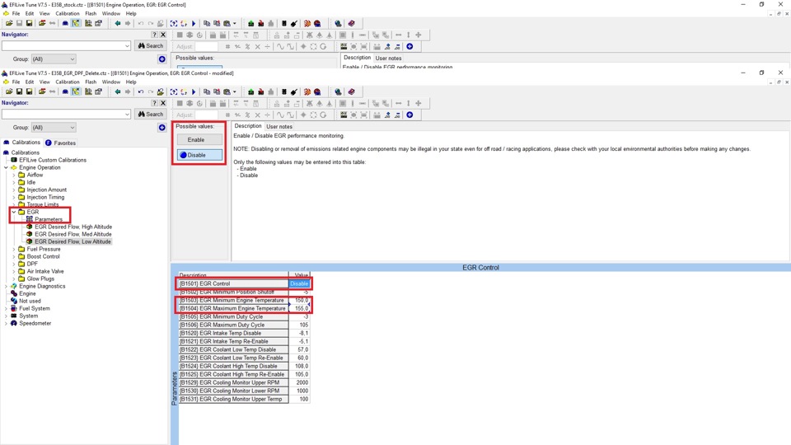Save the EGR_DPF_Delete tune with the first disk icon
The image size is (791, 445).
point(19,91)
